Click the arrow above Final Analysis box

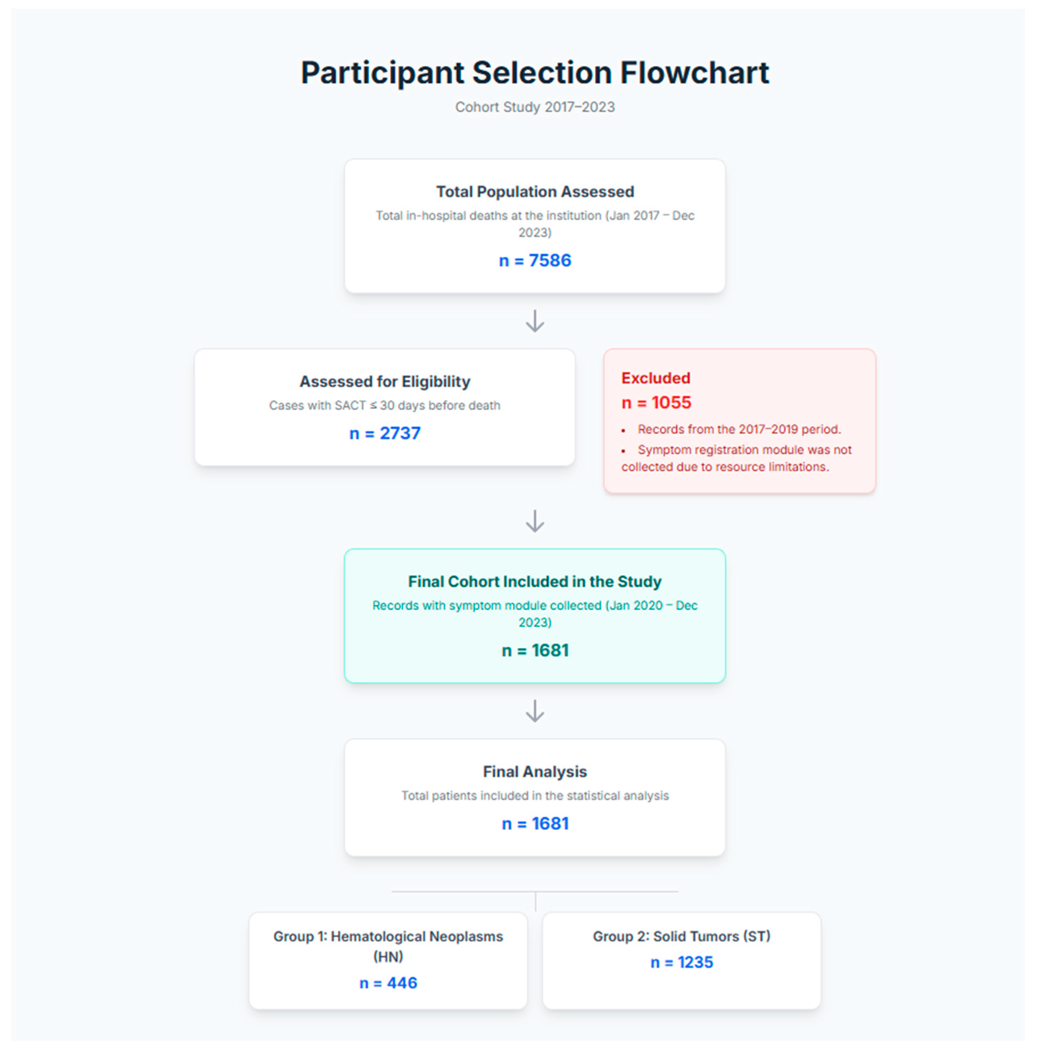tap(535, 711)
